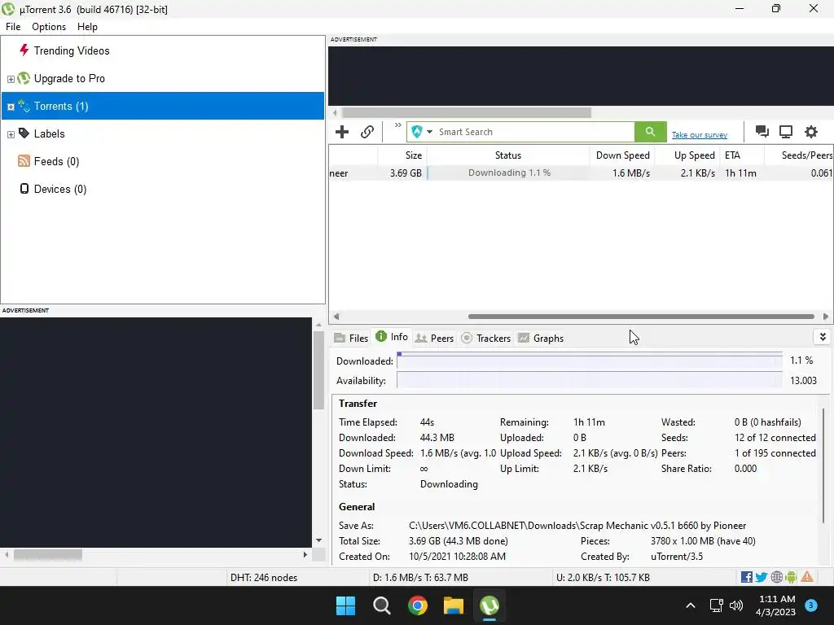Viewport: 834px width, 625px height.
Task: Click the network tray icon
Action: (x=717, y=605)
